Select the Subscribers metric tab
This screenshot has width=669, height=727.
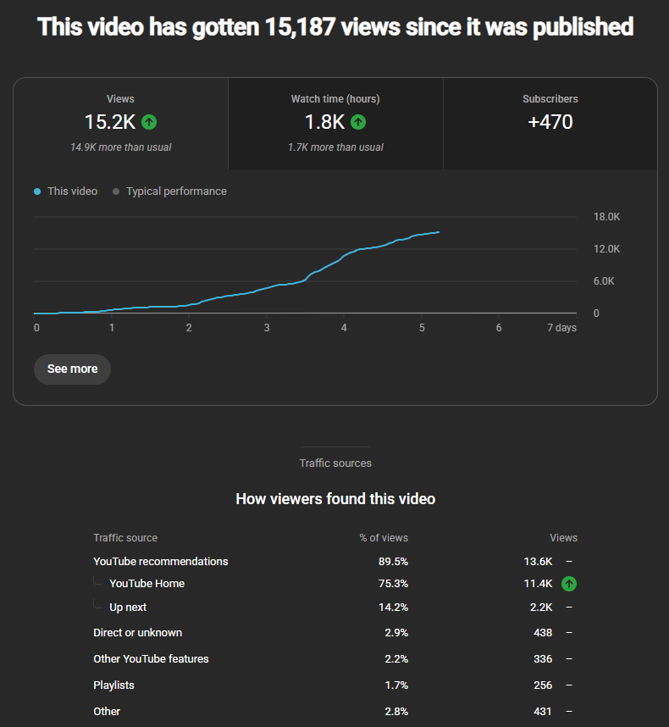550,124
